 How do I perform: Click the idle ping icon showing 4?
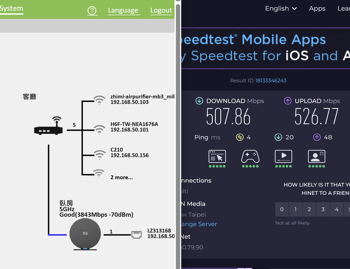coord(240,137)
